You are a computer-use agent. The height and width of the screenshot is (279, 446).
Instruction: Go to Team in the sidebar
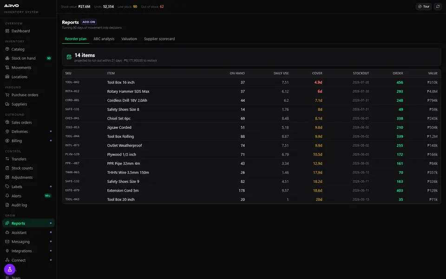[x=16, y=278]
